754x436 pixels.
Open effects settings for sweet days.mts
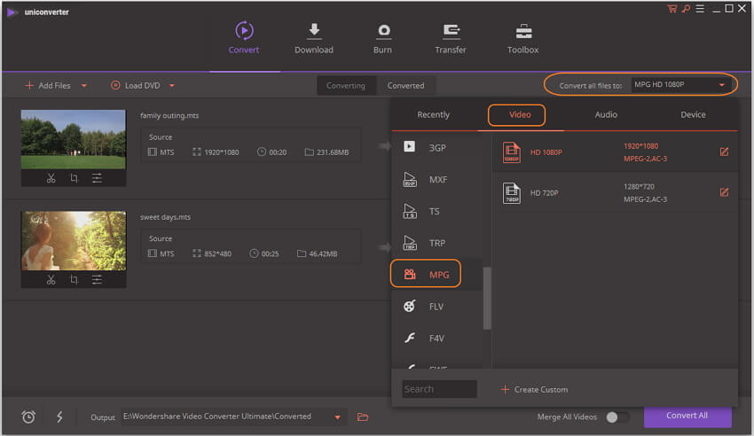click(97, 279)
